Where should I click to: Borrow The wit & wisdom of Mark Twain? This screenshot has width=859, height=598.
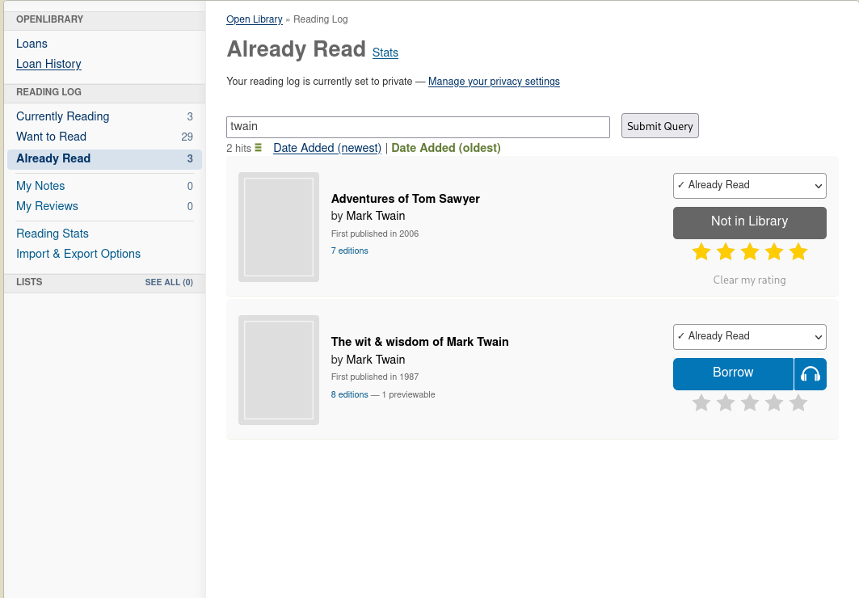click(733, 374)
